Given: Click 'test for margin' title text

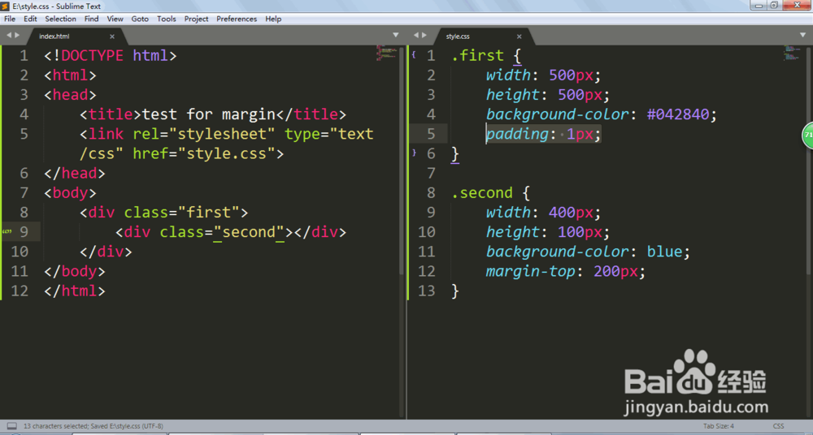Looking at the screenshot, I should (x=208, y=114).
